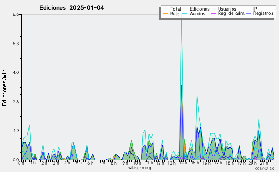Screen dimensions: 279x172
Task: Click the '9 h' x-axis label
Action: click(x=125, y=163)
